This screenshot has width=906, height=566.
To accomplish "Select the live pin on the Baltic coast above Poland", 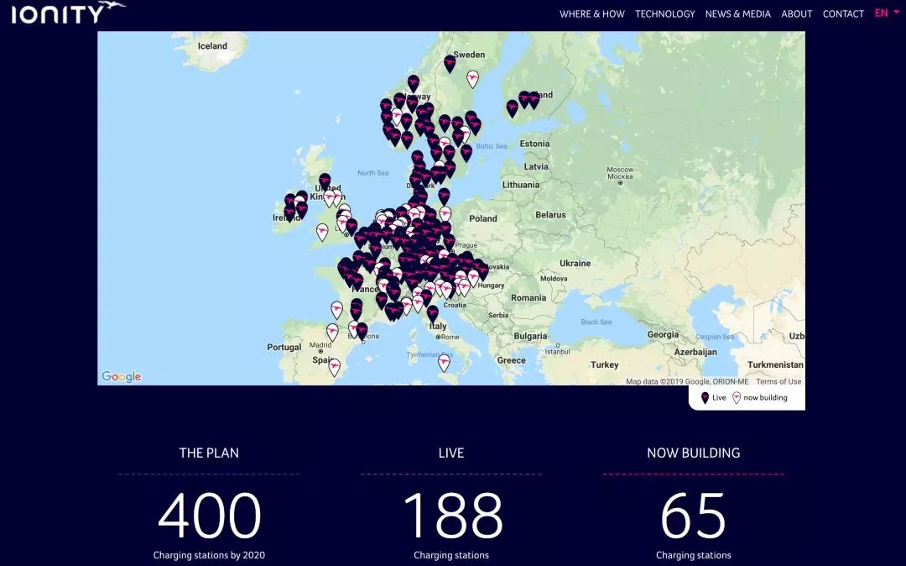I will (444, 196).
